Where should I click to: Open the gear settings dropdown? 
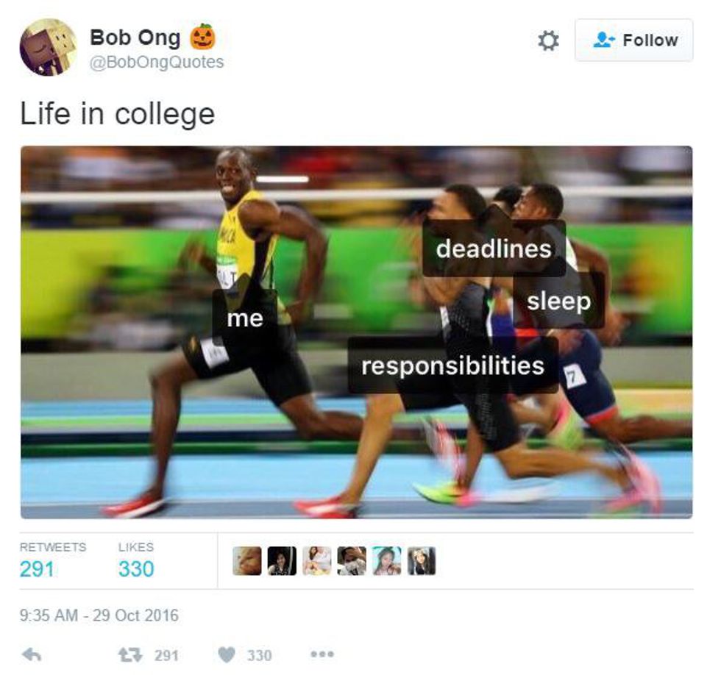(548, 40)
